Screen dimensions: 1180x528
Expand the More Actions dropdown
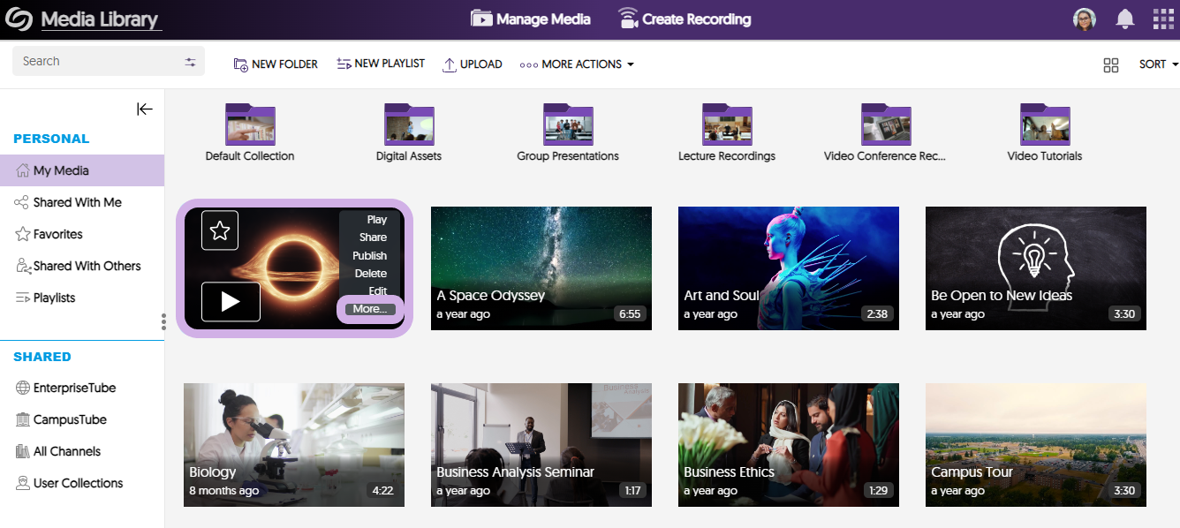(x=578, y=64)
